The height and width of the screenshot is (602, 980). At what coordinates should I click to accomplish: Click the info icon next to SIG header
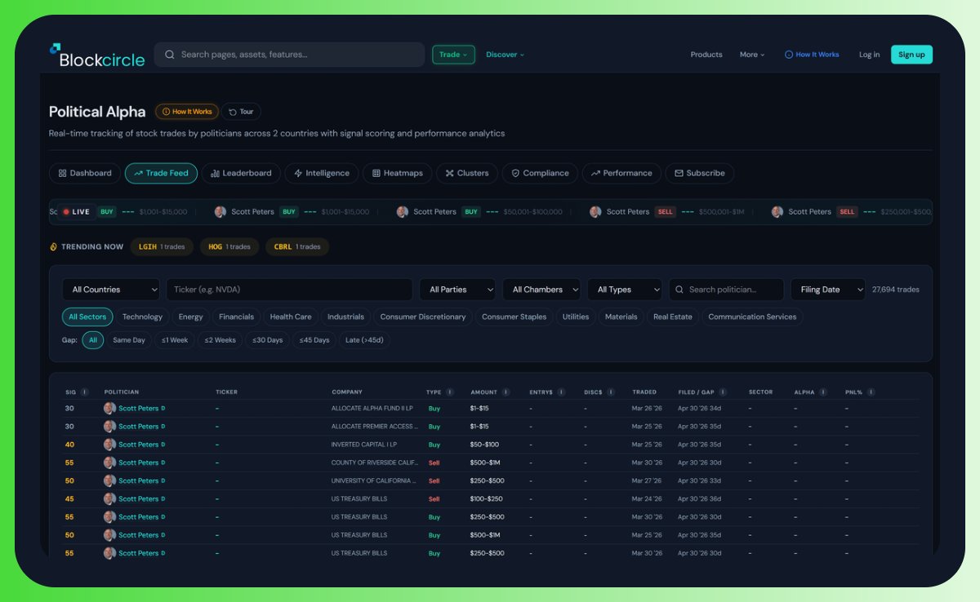tap(85, 392)
